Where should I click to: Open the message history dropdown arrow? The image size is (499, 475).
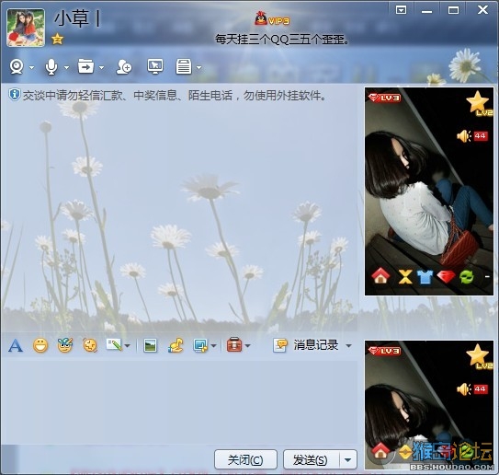pyautogui.click(x=349, y=345)
